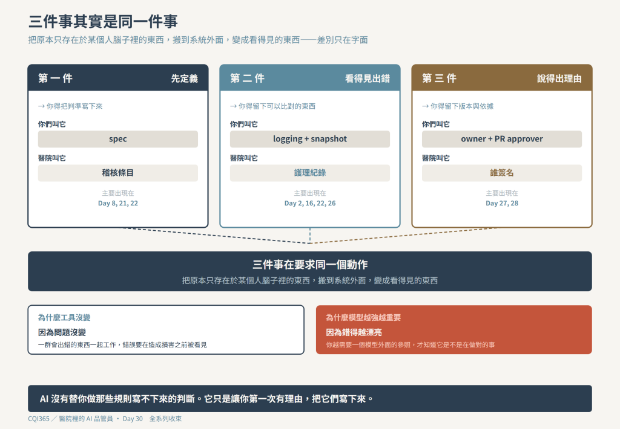This screenshot has height=429, width=620.
Task: Click the owner + PR approver pill
Action: [502, 139]
